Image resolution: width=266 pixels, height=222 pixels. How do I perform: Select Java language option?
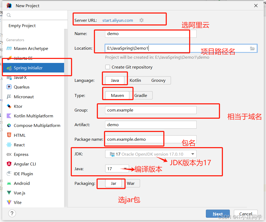(115, 80)
